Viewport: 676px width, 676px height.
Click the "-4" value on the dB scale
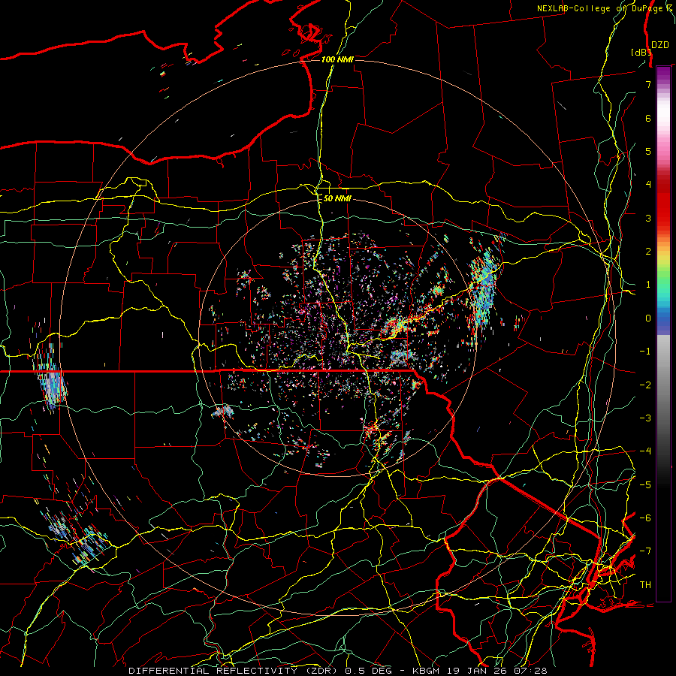(x=645, y=451)
